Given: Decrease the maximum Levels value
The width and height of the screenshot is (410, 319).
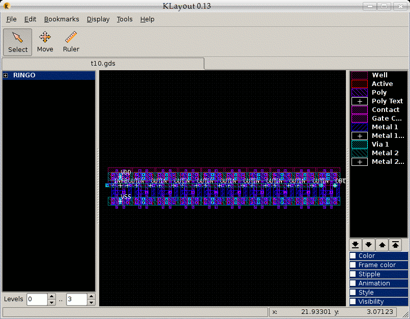Looking at the screenshot, I should pyautogui.click(x=91, y=302).
